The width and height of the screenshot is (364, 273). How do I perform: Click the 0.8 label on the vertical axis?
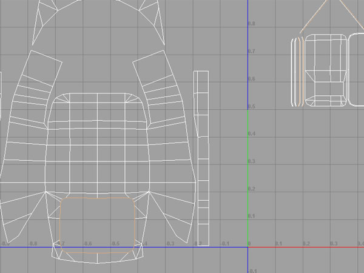point(252,24)
